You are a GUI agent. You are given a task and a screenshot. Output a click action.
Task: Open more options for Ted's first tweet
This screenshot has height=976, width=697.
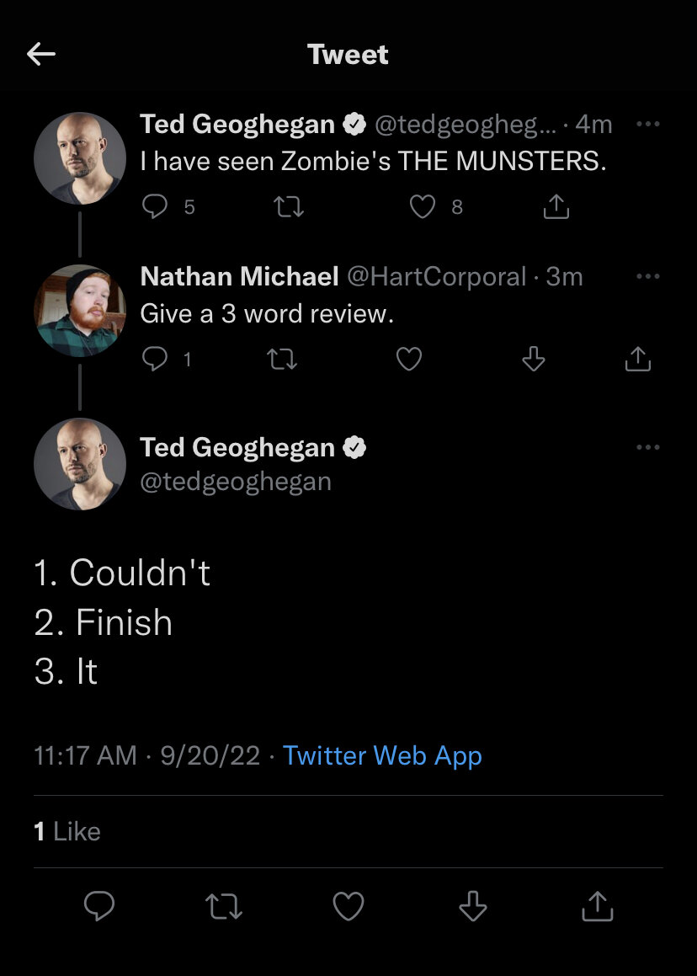click(648, 123)
